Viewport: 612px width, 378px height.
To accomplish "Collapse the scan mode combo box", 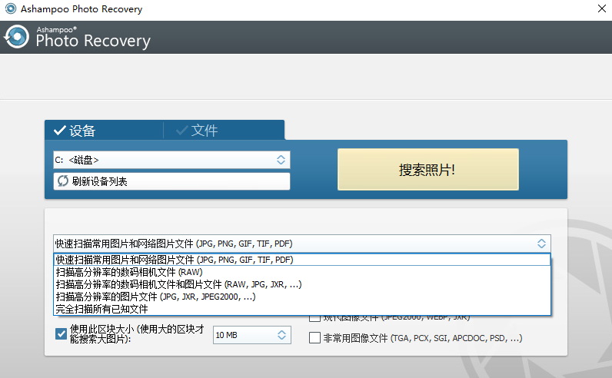I will pyautogui.click(x=301, y=244).
